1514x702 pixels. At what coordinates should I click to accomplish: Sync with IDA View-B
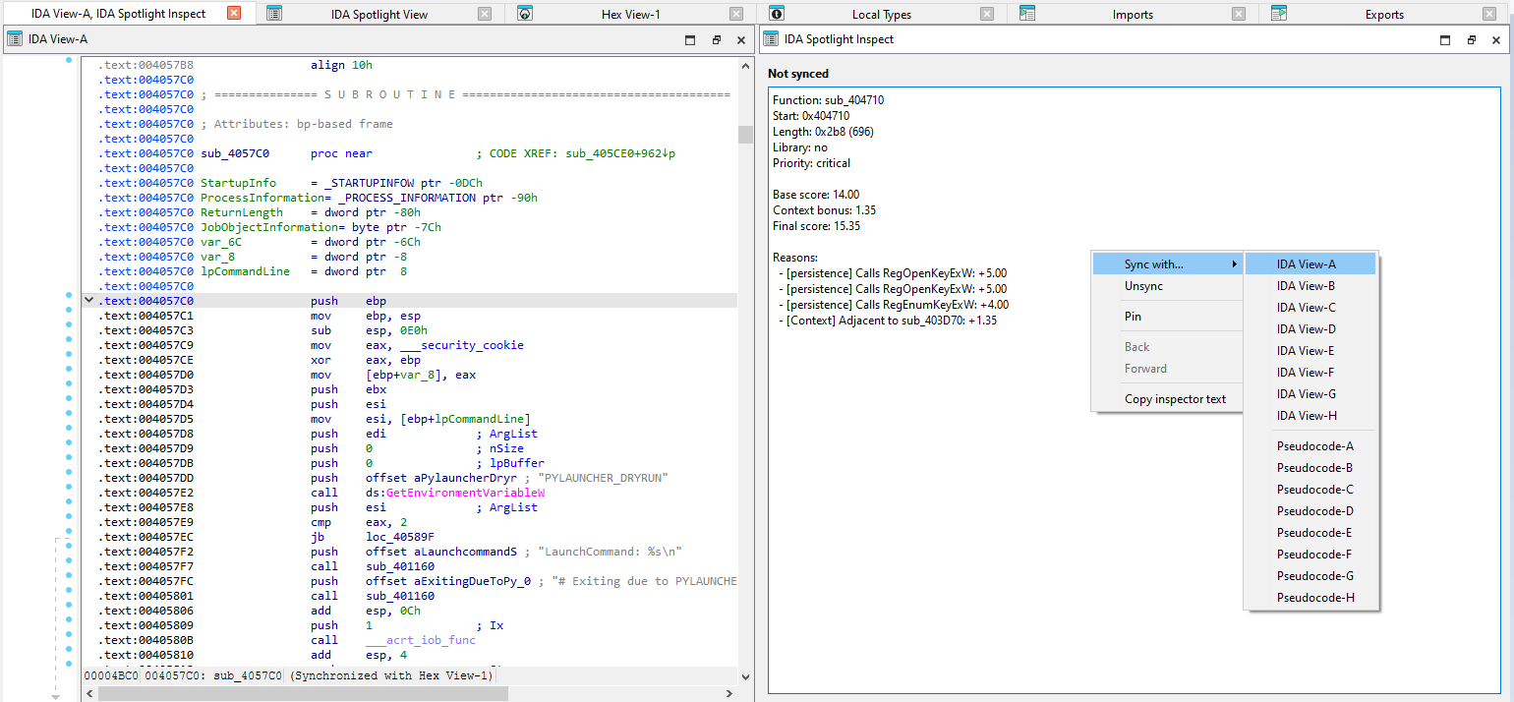[1310, 286]
